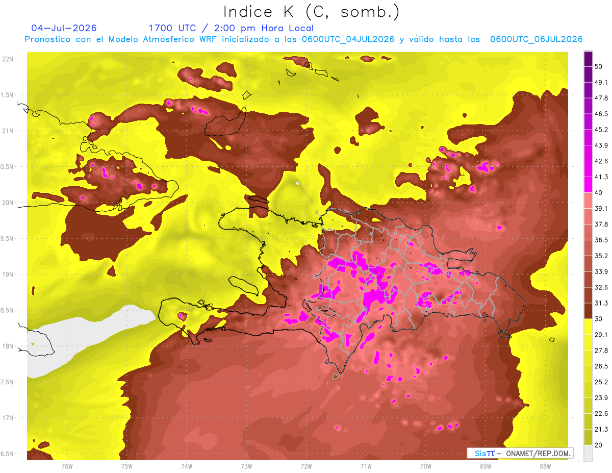Click the bright magenta swatch between 40 and 41.3

[588, 185]
